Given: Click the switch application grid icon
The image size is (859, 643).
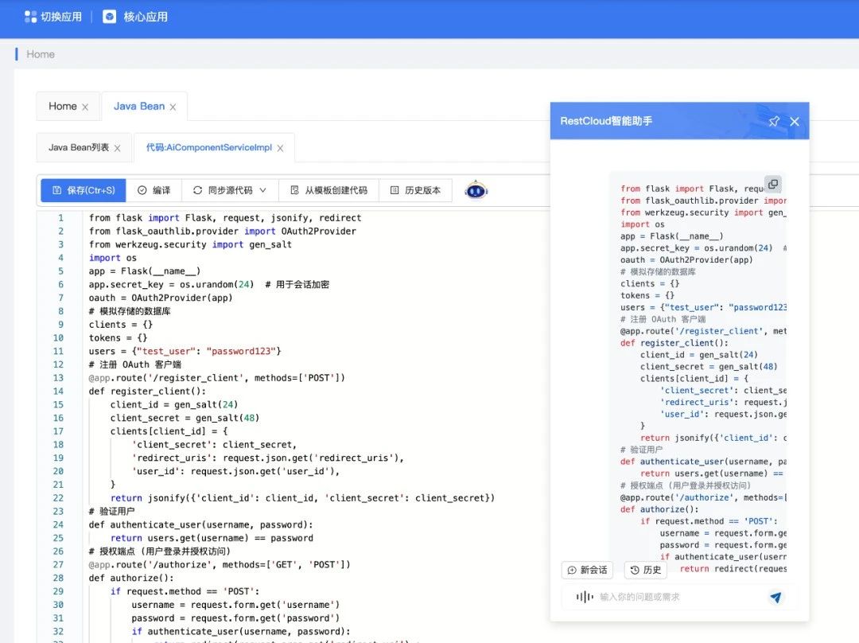Looking at the screenshot, I should tap(30, 17).
